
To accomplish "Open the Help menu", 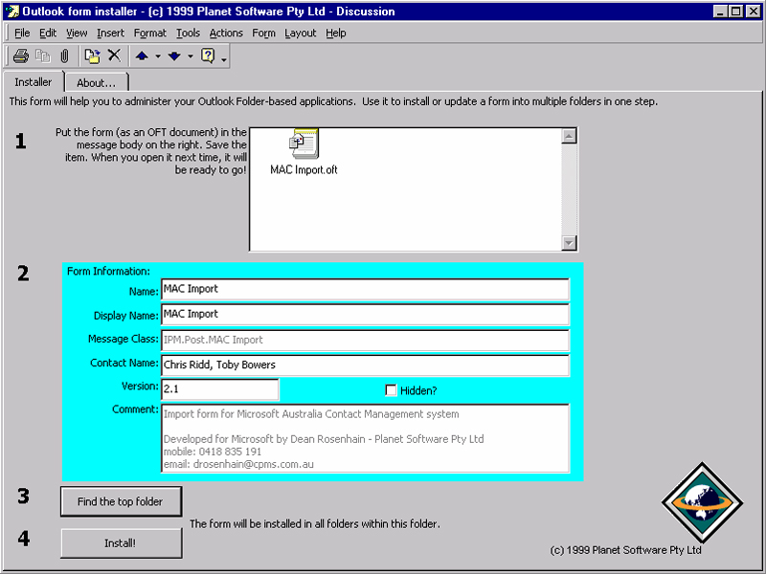I will (336, 33).
